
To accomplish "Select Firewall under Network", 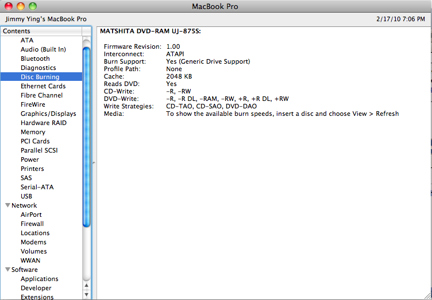I will [x=32, y=224].
